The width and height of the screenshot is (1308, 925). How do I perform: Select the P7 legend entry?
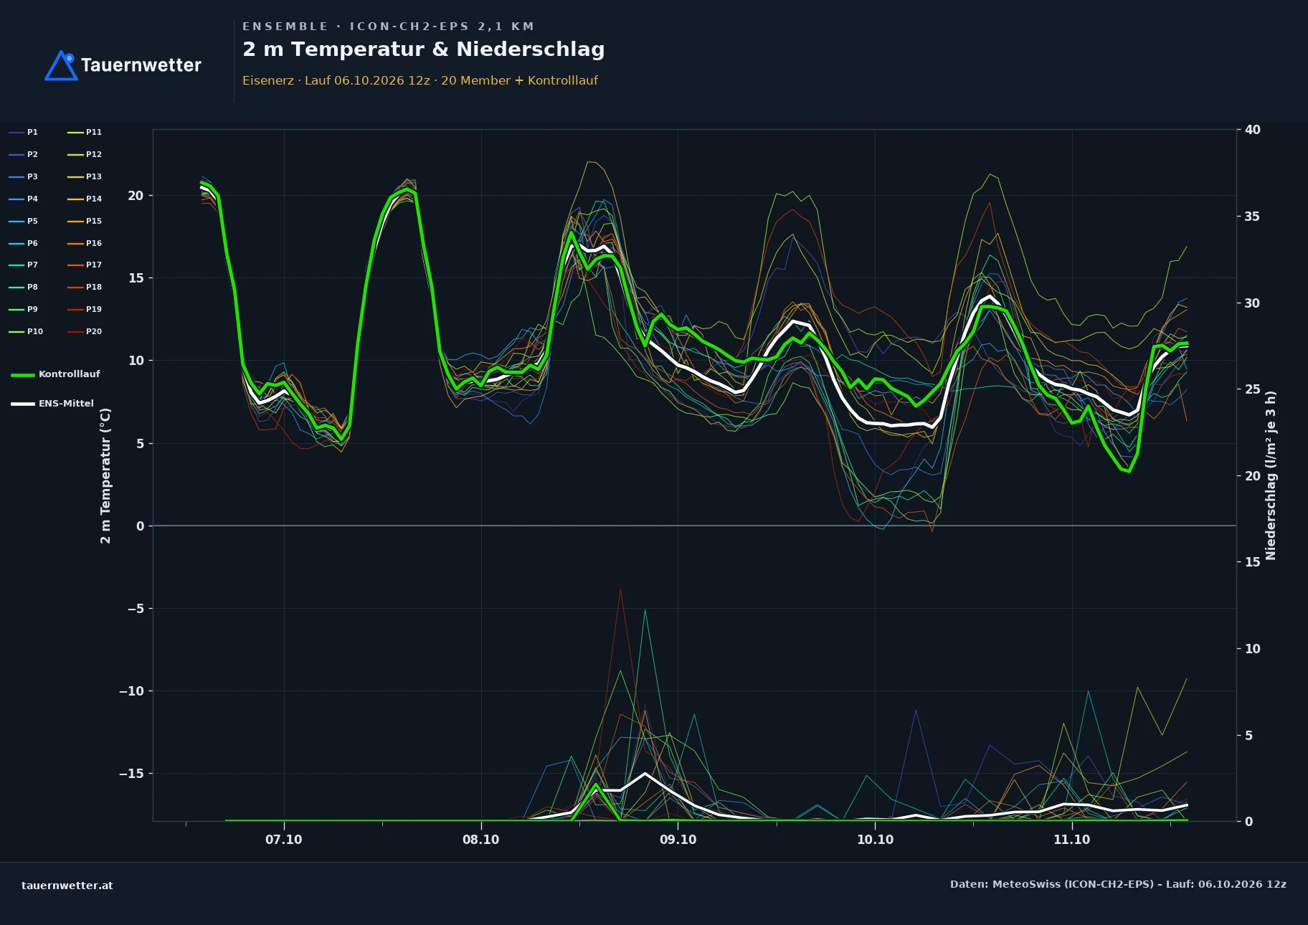coord(24,265)
